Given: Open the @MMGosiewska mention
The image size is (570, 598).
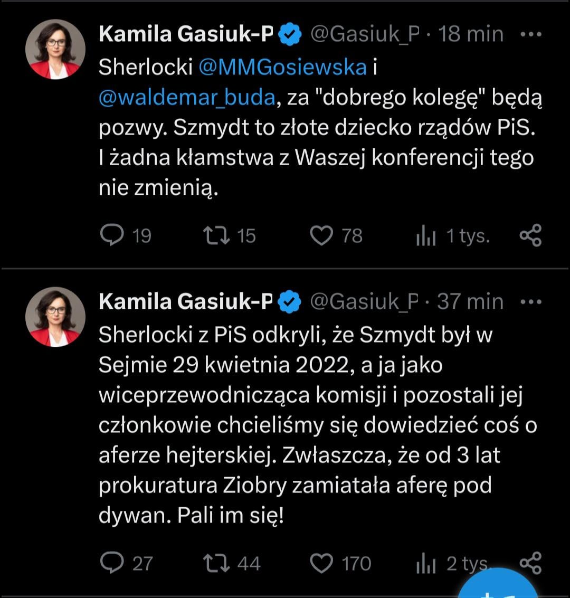Looking at the screenshot, I should click(282, 67).
